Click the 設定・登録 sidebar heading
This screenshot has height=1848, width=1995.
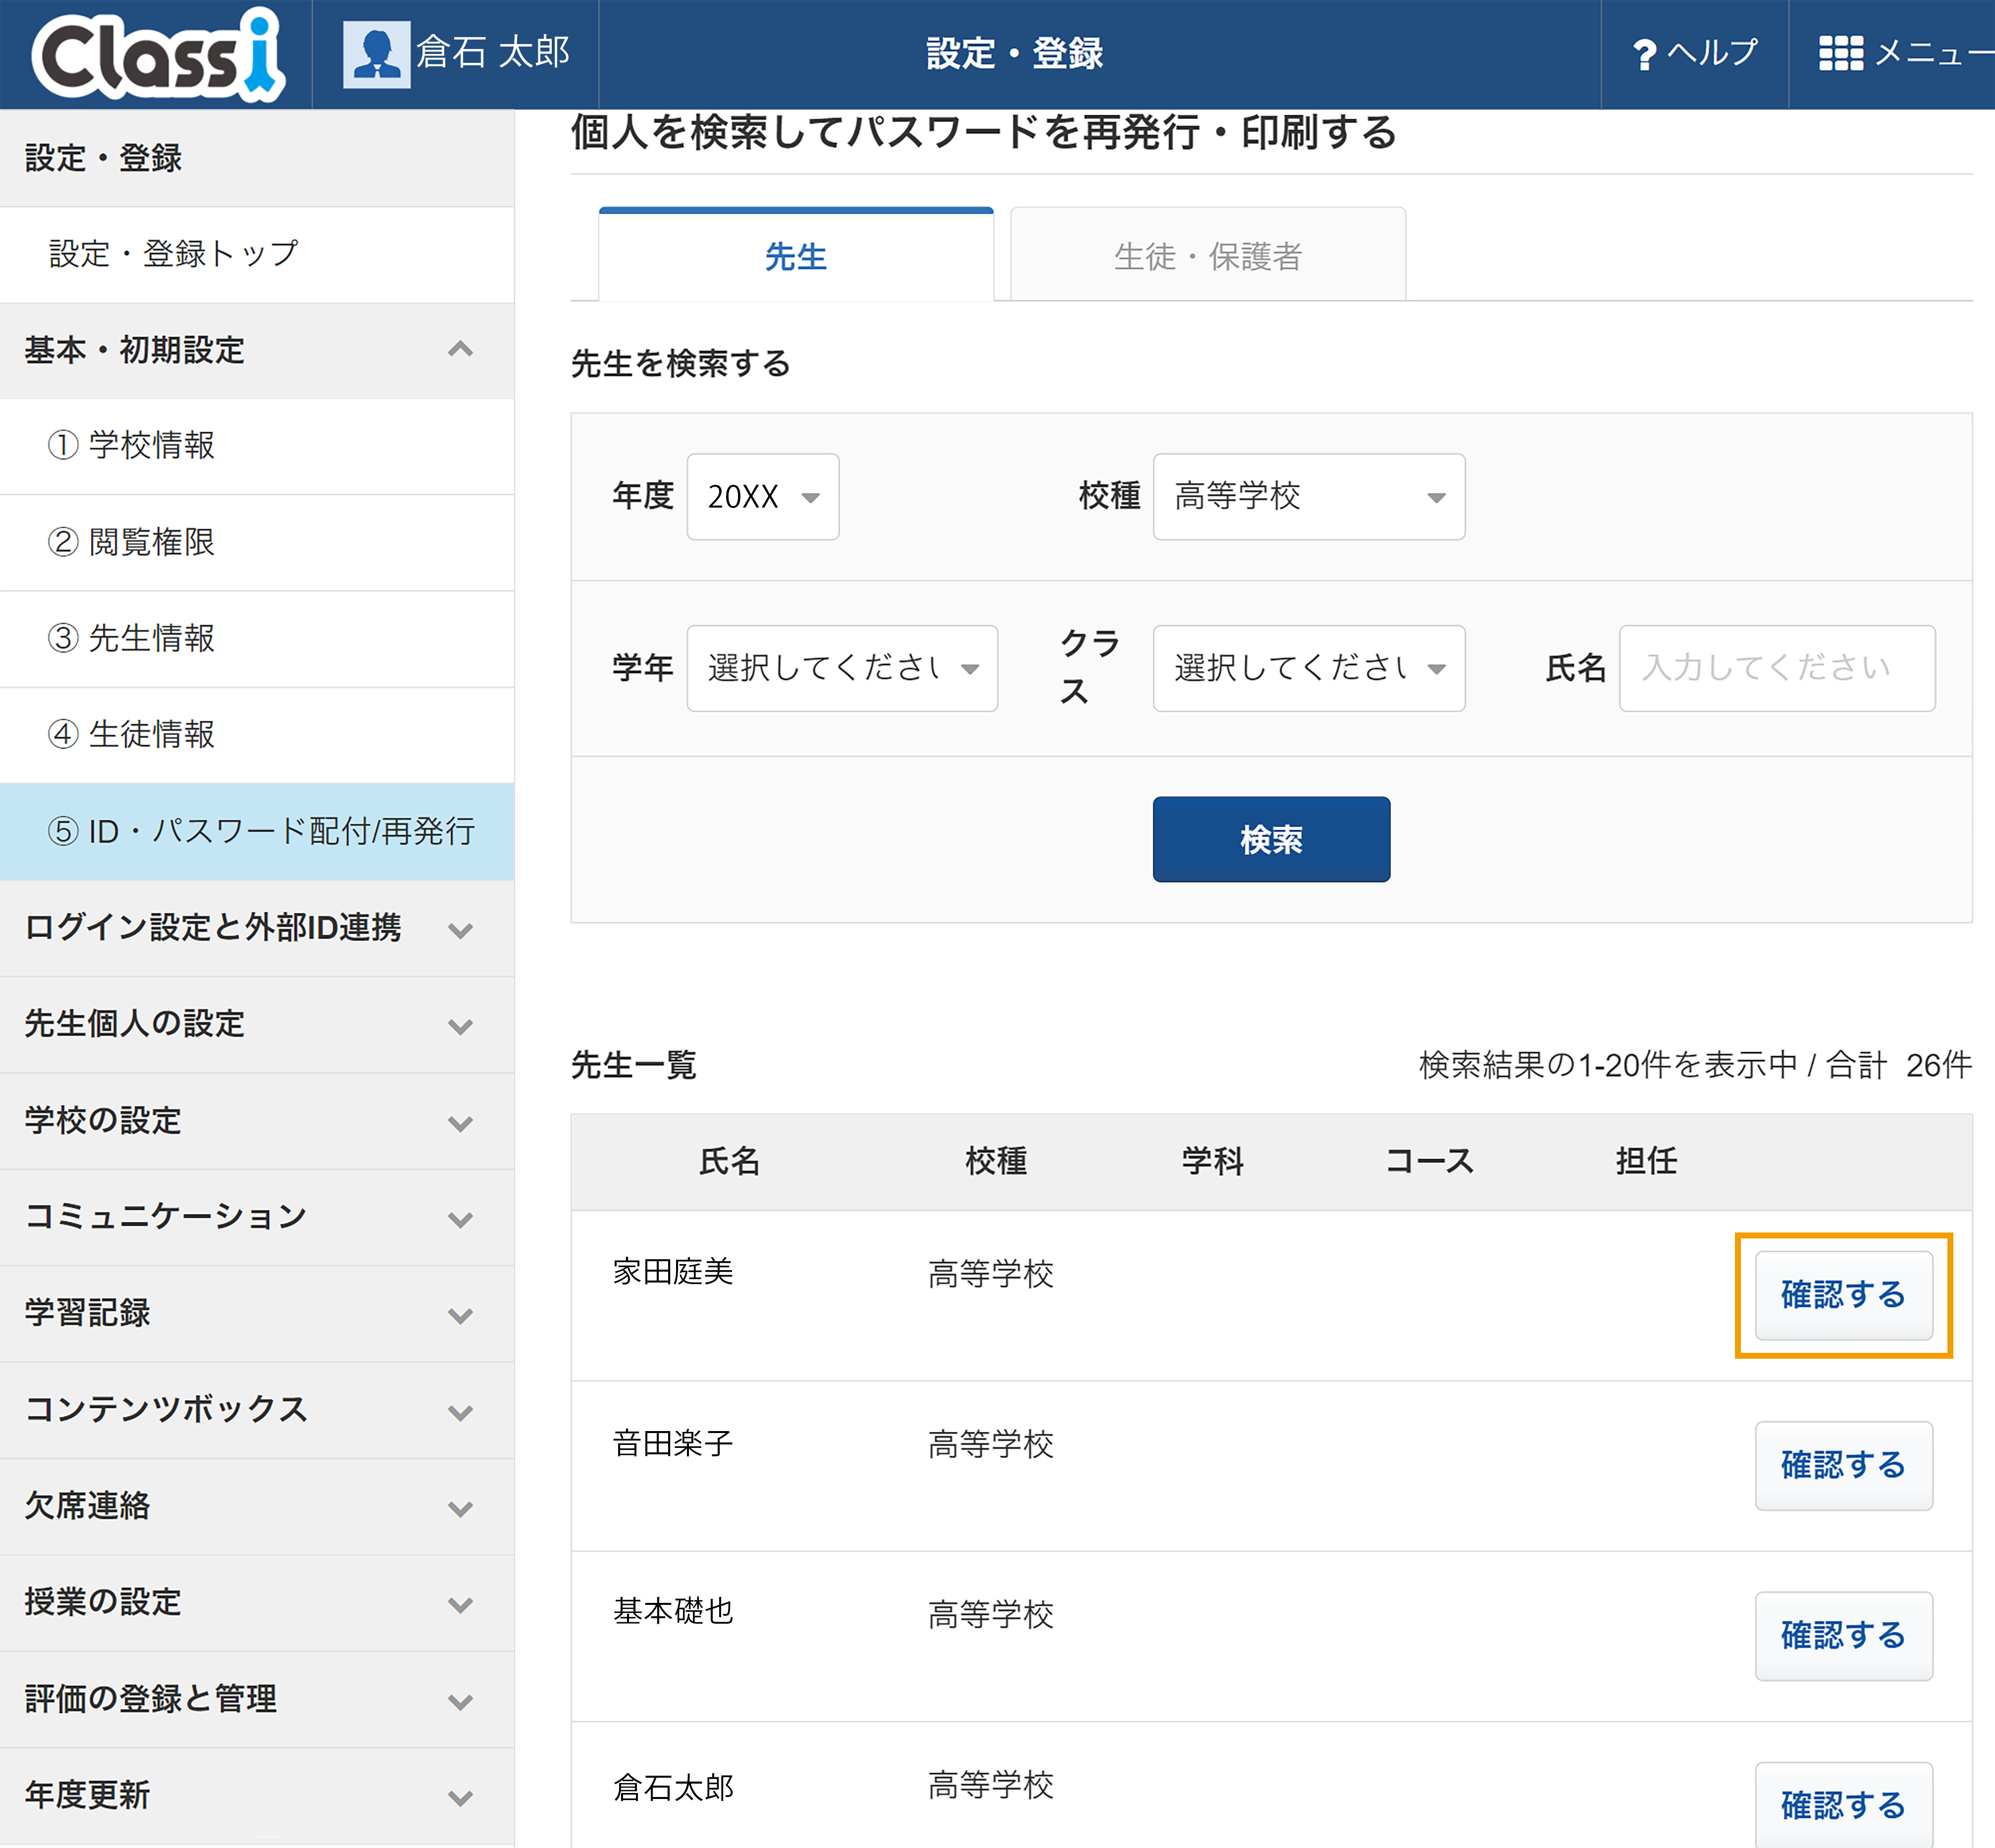pyautogui.click(x=103, y=158)
